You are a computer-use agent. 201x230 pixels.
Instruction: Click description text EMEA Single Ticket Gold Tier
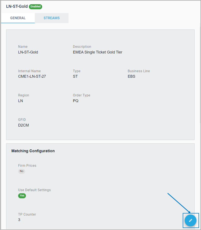[x=97, y=52]
